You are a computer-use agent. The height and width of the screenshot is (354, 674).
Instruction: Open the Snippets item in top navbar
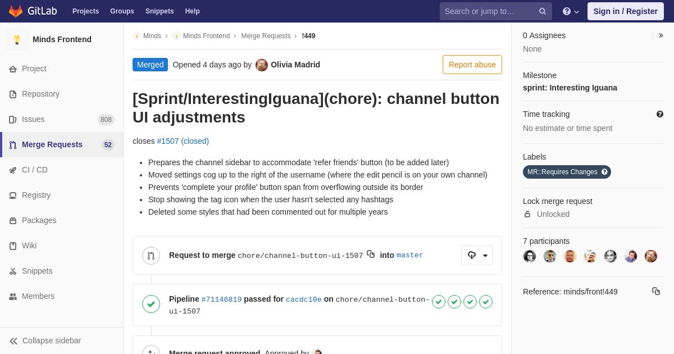(x=160, y=11)
